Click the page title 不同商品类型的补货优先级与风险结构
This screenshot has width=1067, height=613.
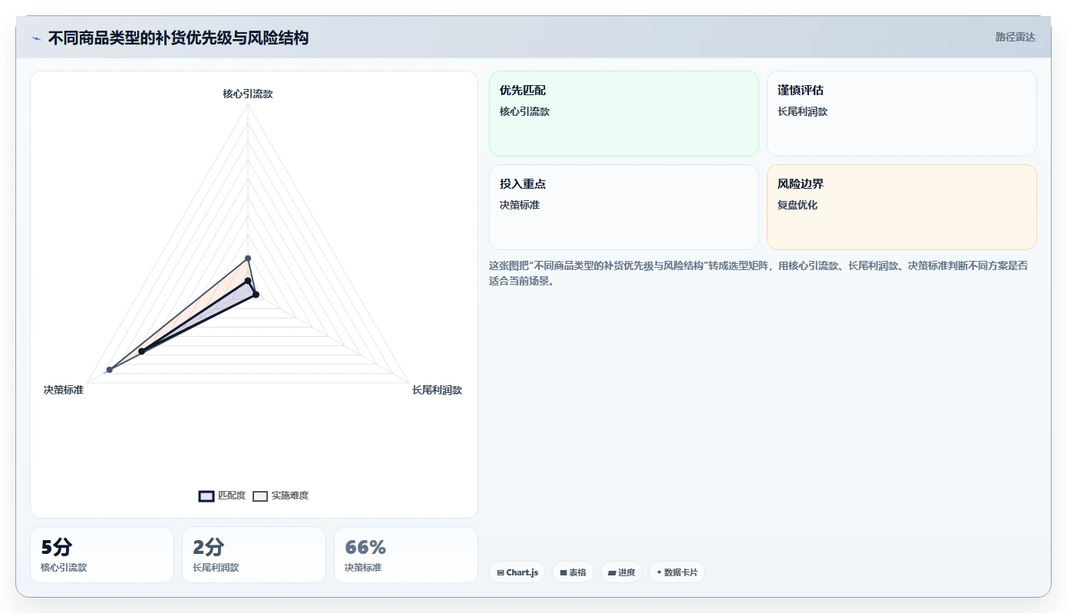point(178,38)
